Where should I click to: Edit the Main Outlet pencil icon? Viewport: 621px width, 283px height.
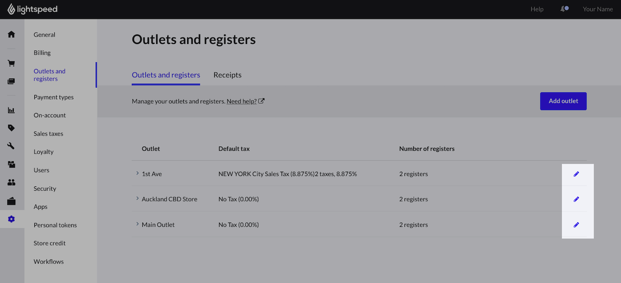pos(576,225)
